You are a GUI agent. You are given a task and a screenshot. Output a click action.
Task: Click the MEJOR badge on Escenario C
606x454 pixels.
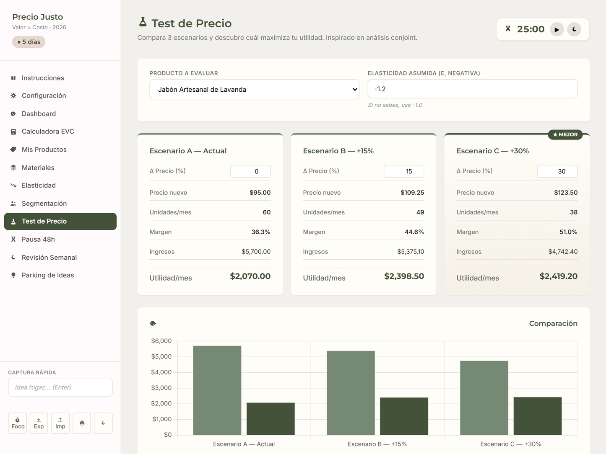(565, 134)
